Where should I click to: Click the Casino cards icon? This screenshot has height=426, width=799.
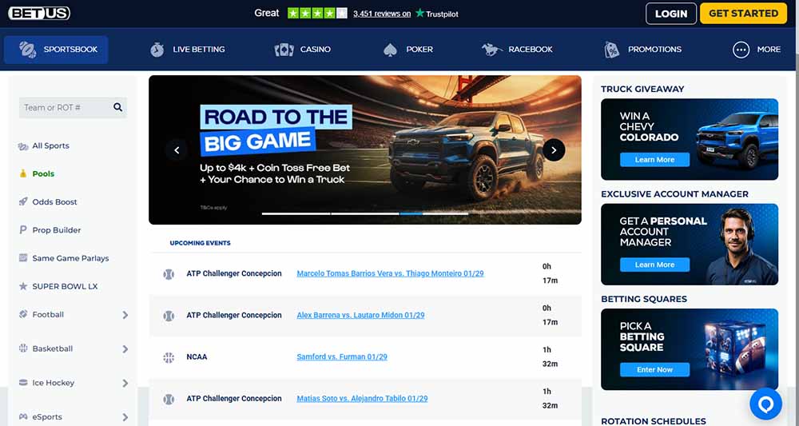[x=284, y=50]
